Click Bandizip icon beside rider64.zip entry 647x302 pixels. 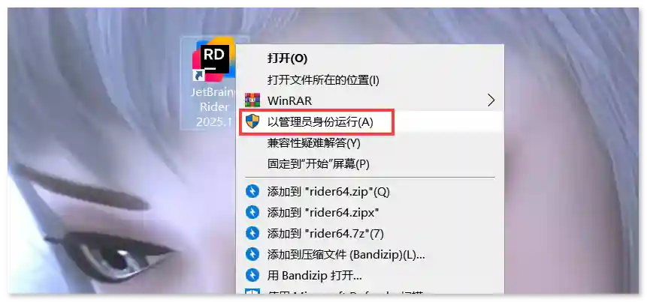(x=252, y=191)
